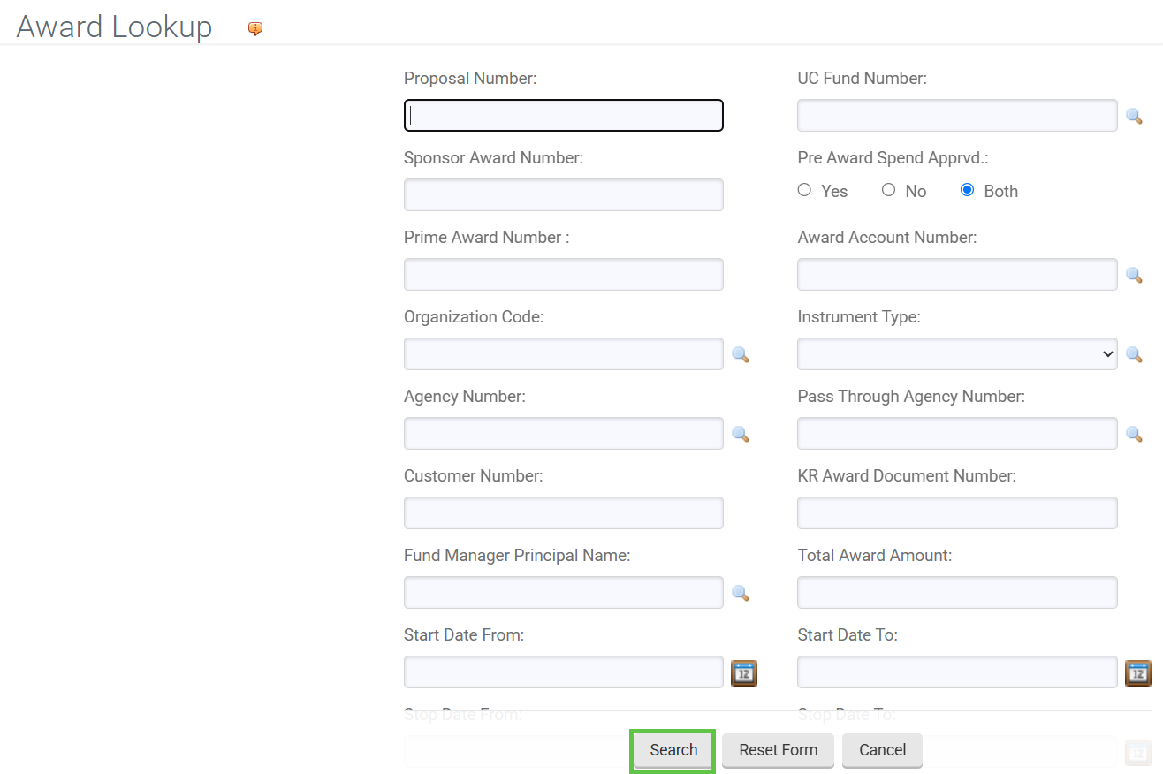This screenshot has height=774, width=1163.
Task: Select Yes for Pre Award Spend Apprvd.
Action: (804, 190)
